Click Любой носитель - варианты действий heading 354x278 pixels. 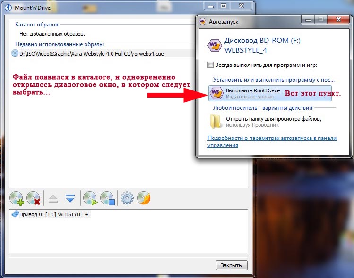pyautogui.click(x=263, y=108)
